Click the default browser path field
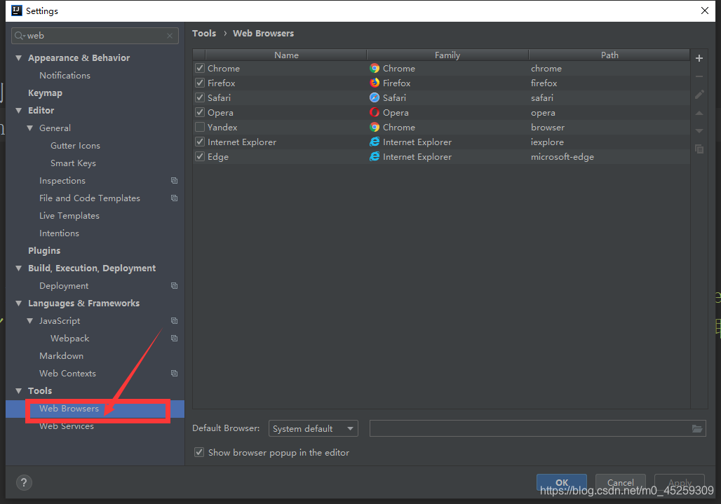The height and width of the screenshot is (504, 721). [537, 429]
